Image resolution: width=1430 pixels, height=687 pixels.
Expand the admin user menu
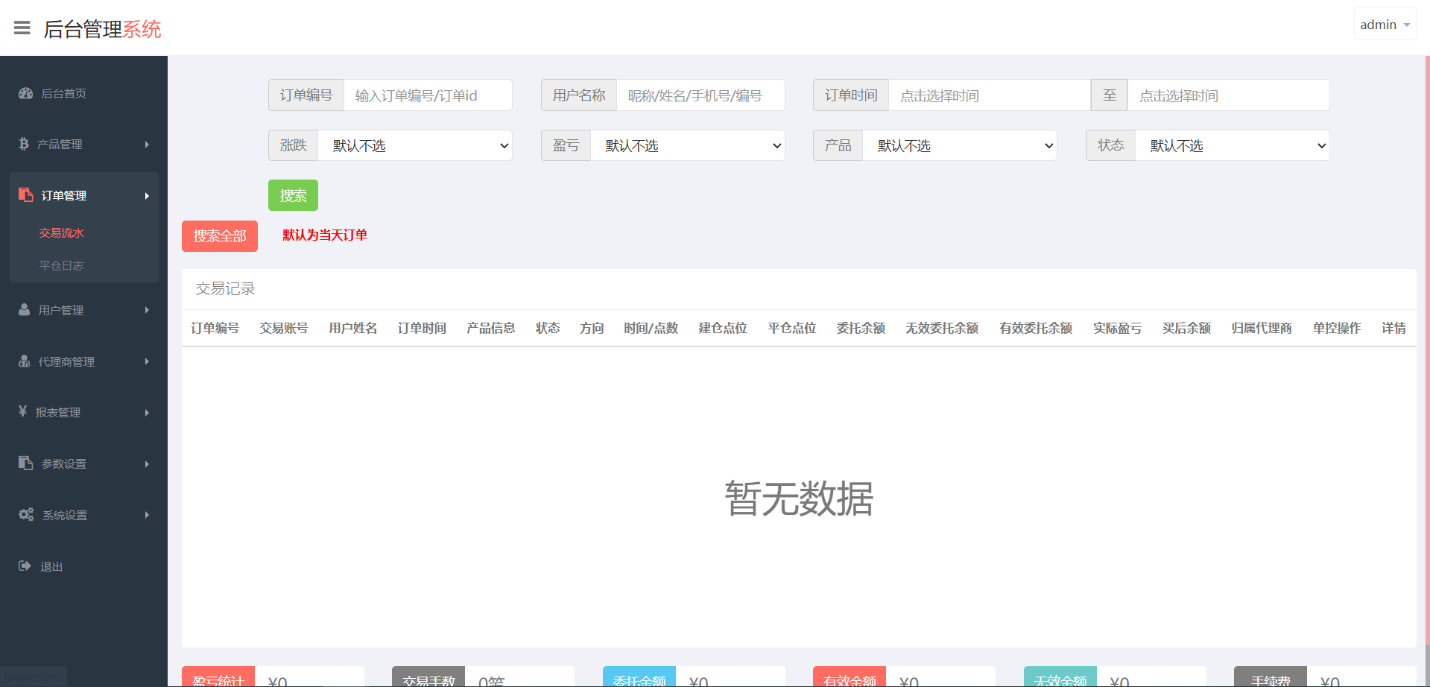(1385, 25)
